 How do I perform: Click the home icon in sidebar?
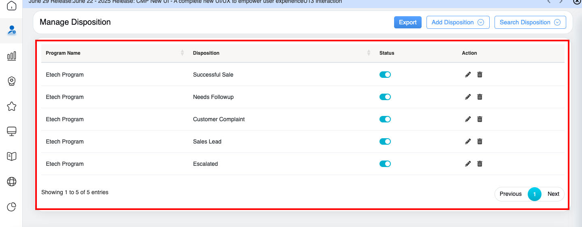[x=12, y=6]
